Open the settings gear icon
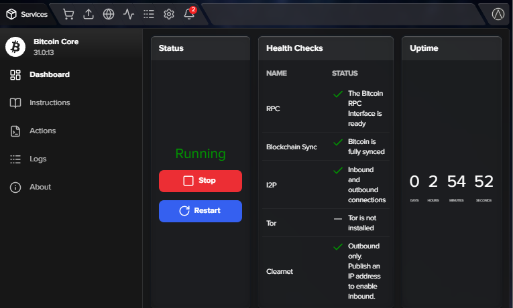 click(169, 14)
